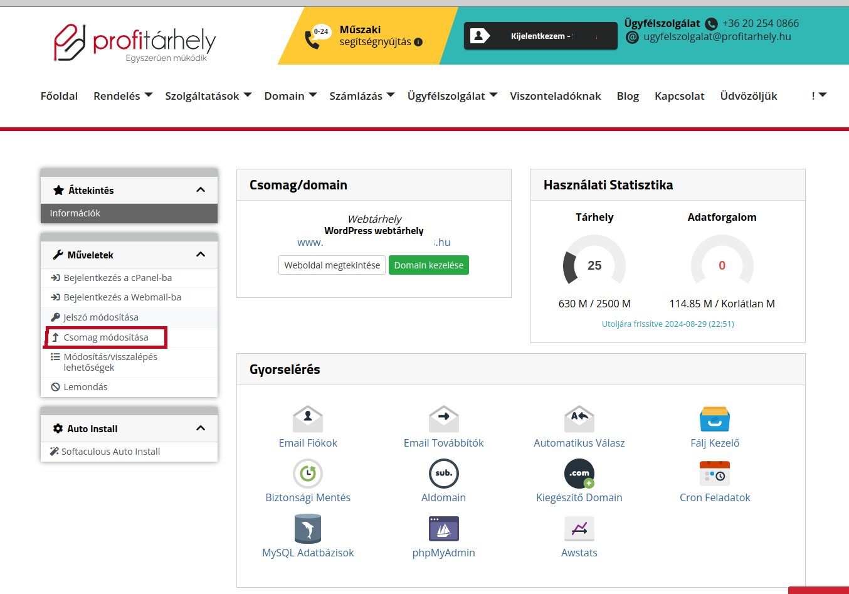
Task: Click the Softaculous Auto Install link
Action: [110, 452]
